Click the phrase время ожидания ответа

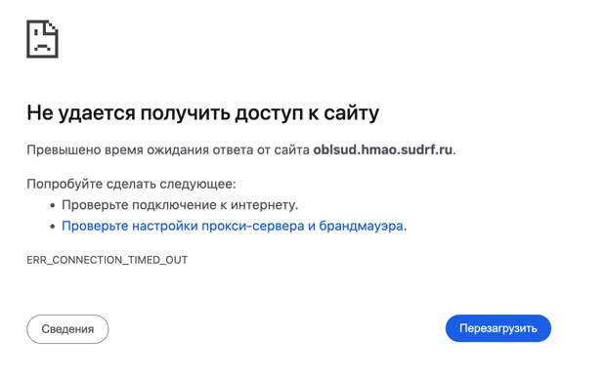[x=179, y=149]
